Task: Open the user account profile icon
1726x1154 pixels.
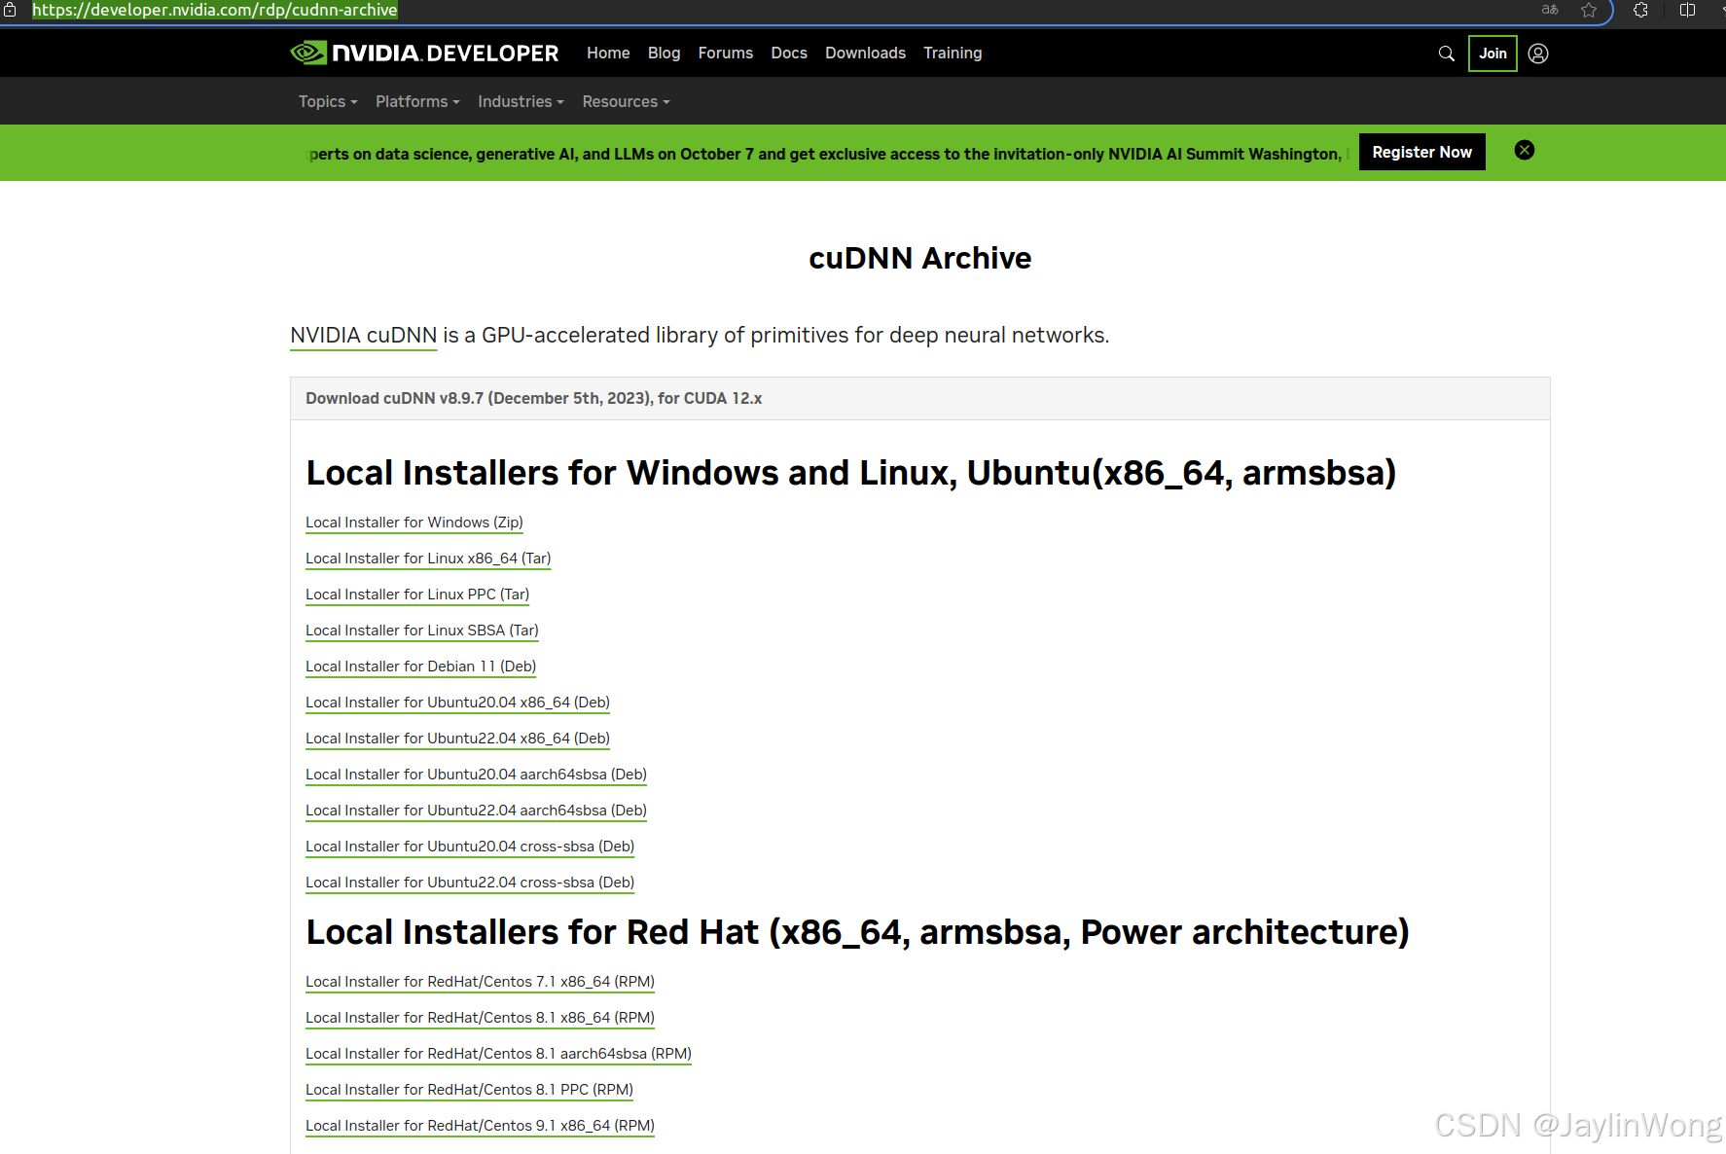Action: [x=1538, y=54]
